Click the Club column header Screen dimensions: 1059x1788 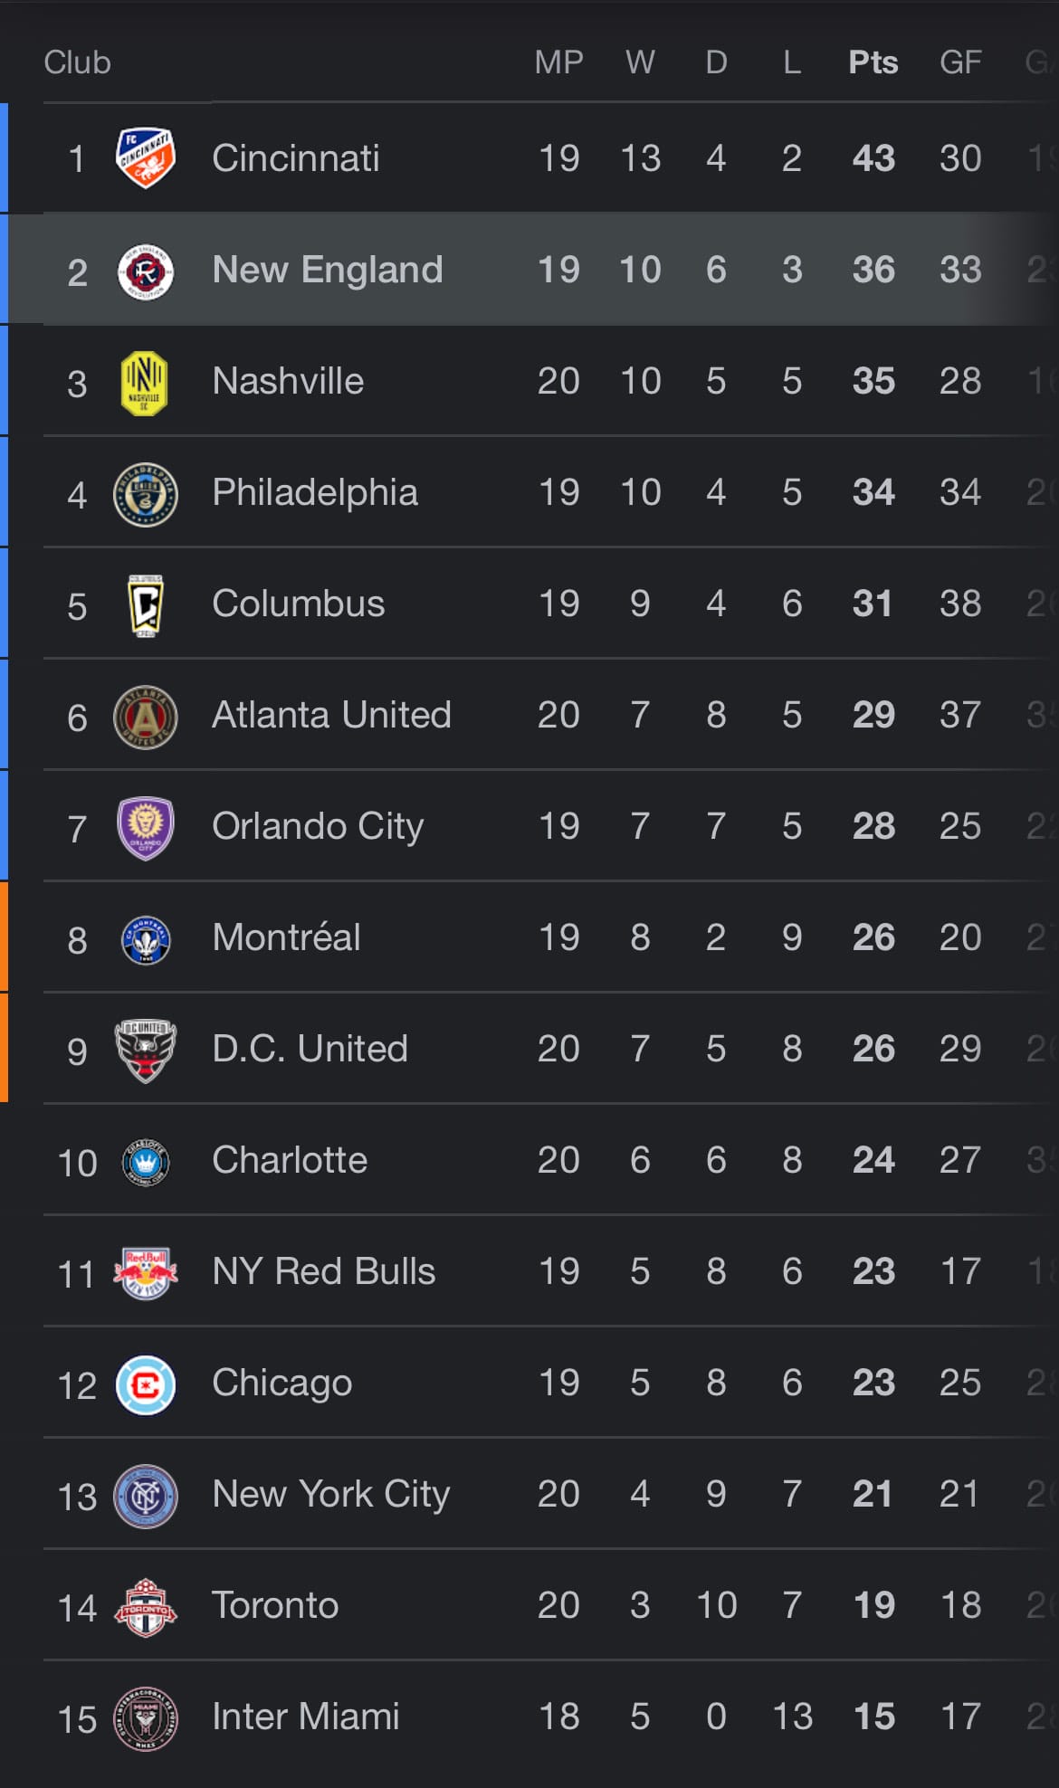[77, 62]
